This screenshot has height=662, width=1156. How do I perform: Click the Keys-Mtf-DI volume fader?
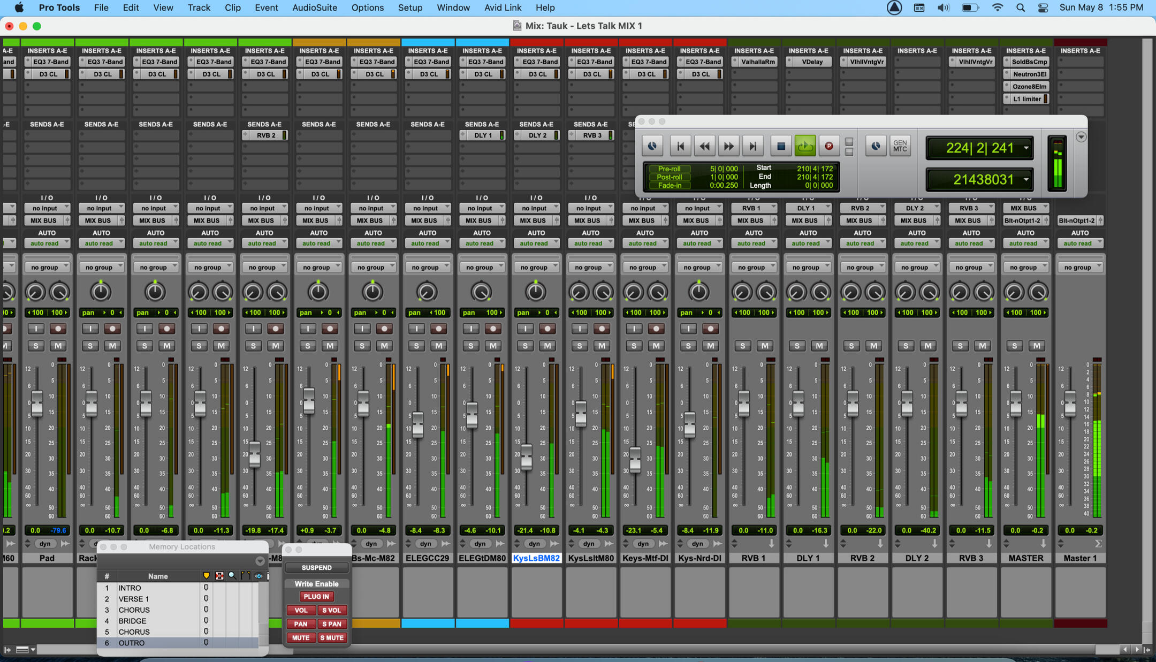click(635, 459)
